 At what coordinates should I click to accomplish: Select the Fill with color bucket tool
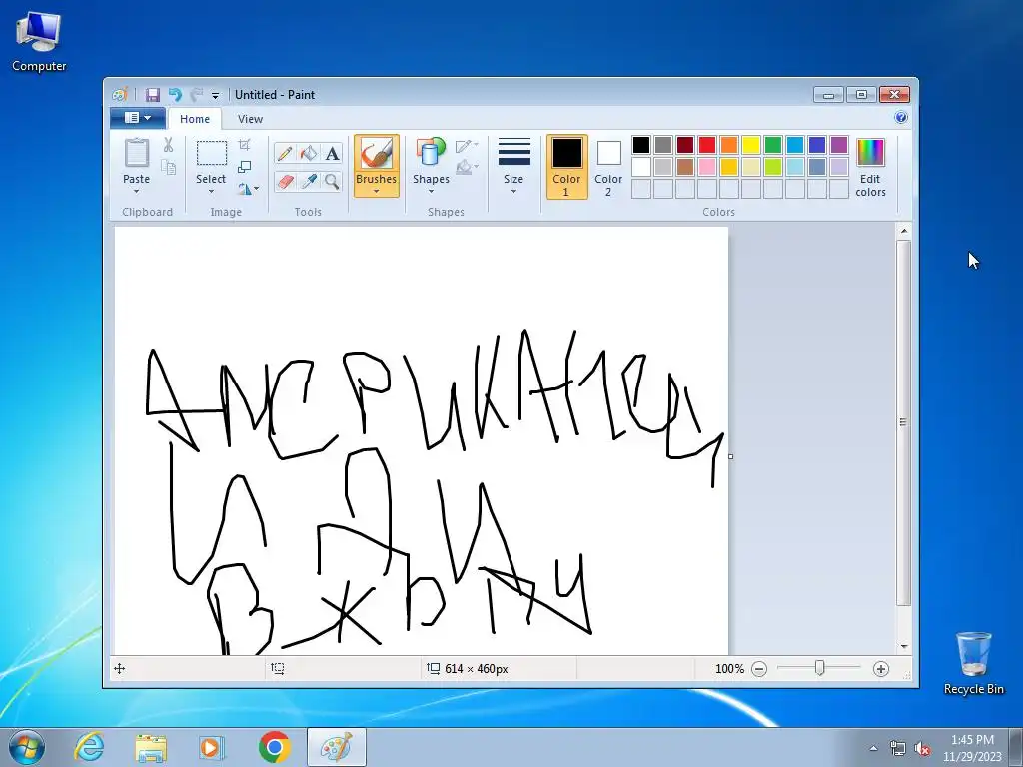[x=308, y=153]
